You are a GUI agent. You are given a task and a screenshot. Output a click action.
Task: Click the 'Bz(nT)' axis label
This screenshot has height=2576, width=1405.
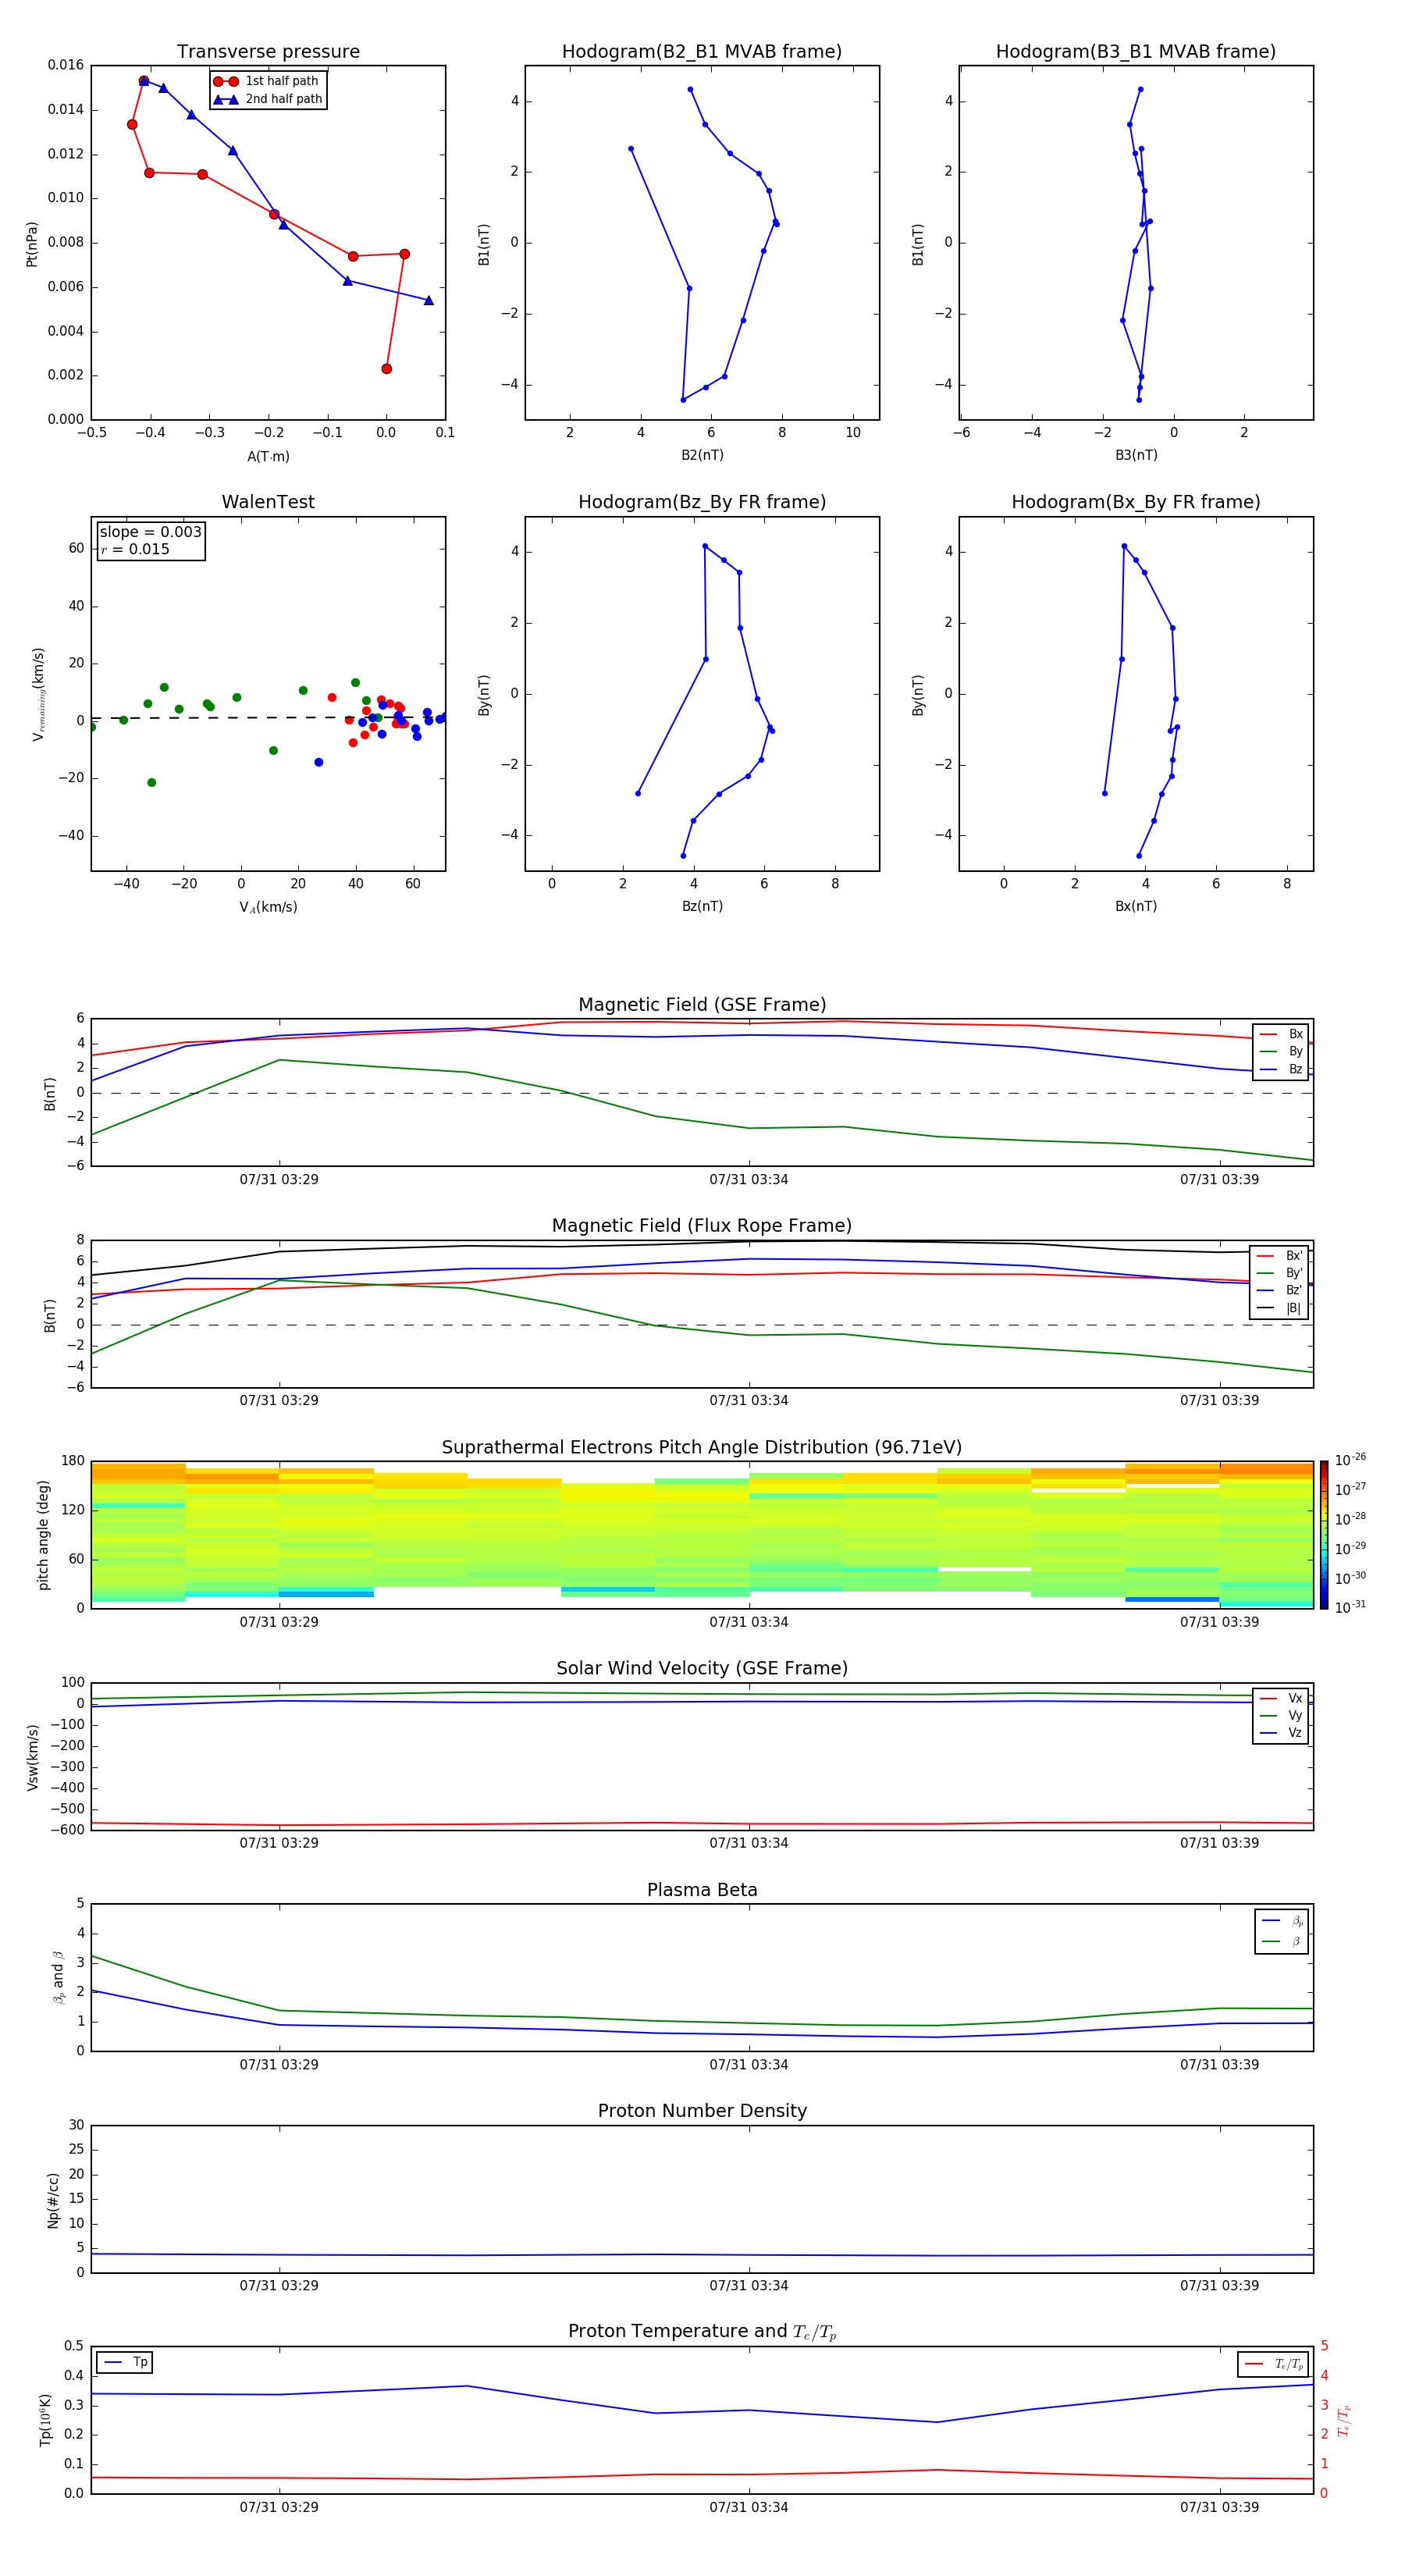702,906
